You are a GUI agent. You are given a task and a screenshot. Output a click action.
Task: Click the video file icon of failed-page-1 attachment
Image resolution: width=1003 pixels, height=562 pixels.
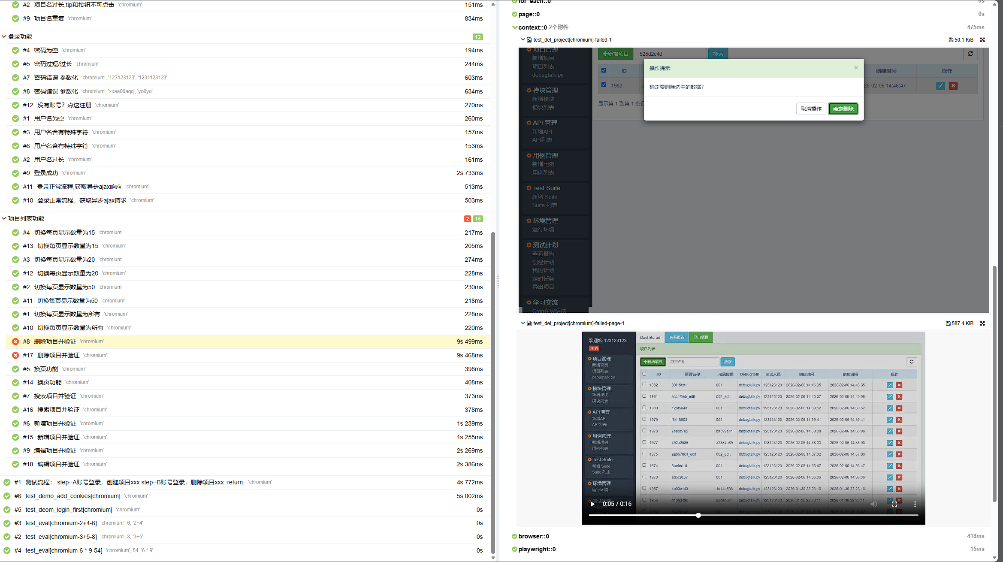[529, 323]
